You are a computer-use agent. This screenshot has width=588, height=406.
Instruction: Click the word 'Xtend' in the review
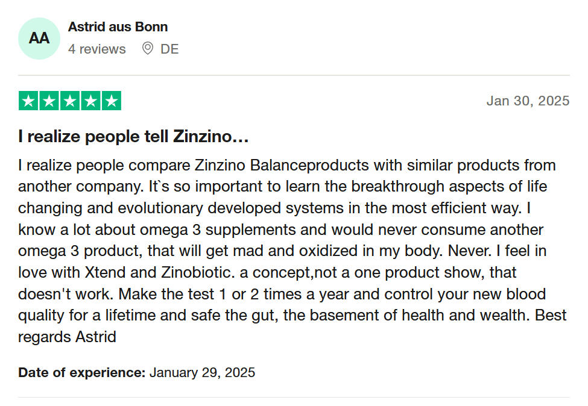coord(107,272)
